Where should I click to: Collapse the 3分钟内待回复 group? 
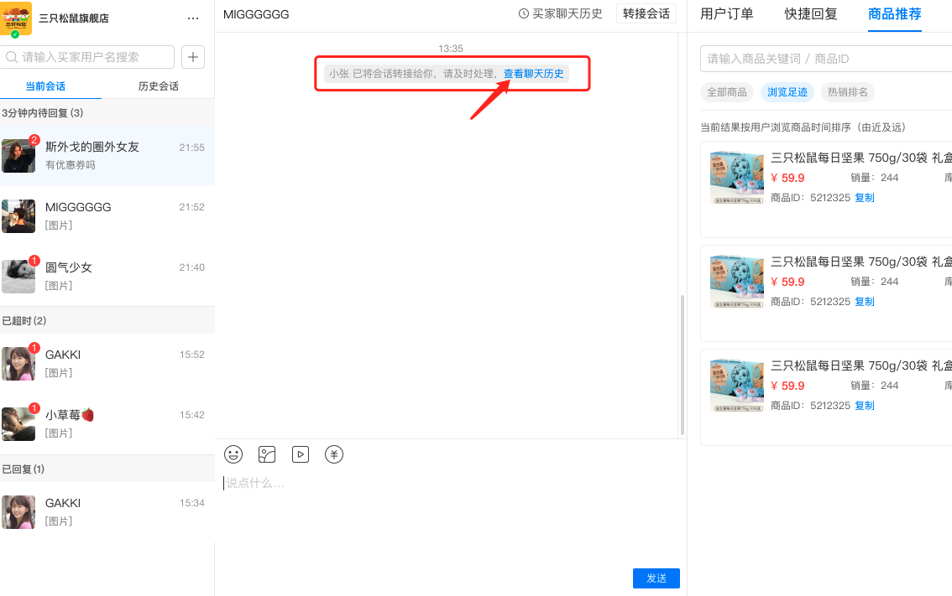click(x=43, y=113)
